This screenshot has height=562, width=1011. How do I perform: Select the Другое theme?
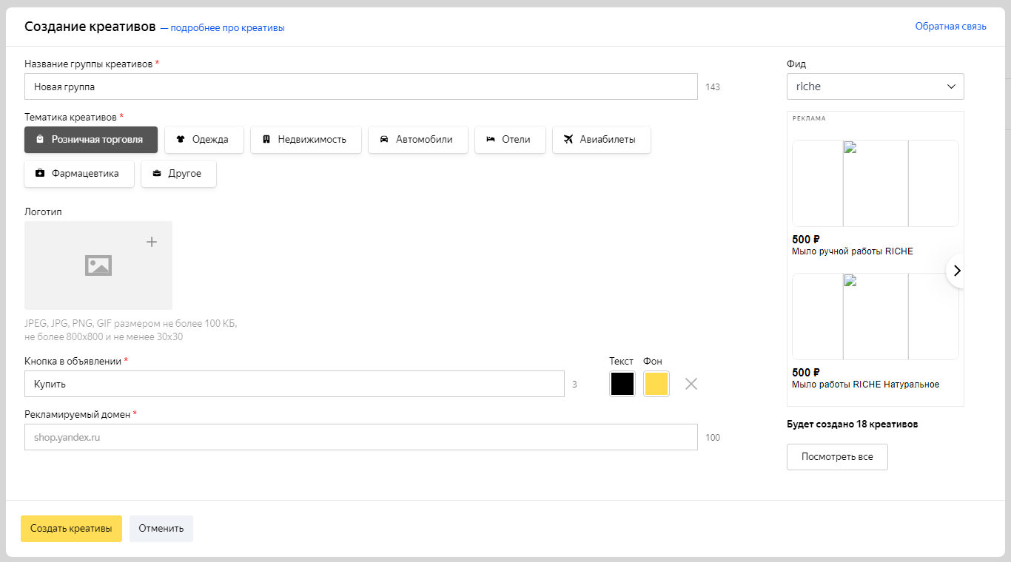[178, 174]
